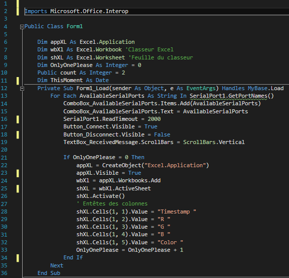Screen dimensions: 289x278
Task: Click ComboBox_AvailableSerialPorts.Items.Add call
Action: (162, 103)
